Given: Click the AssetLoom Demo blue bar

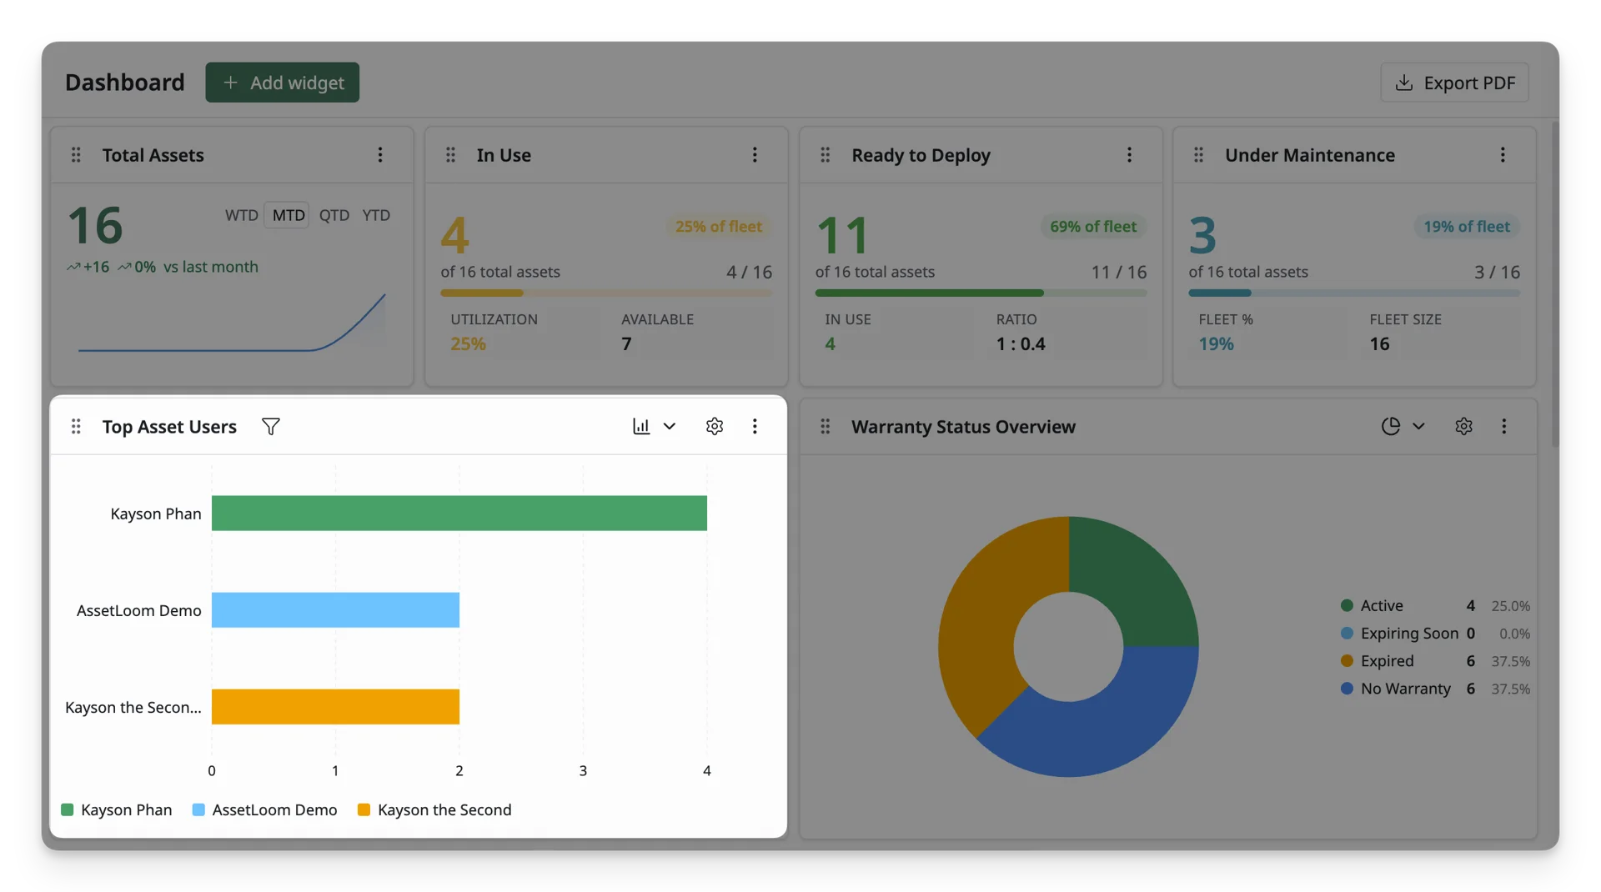Looking at the screenshot, I should pos(335,610).
